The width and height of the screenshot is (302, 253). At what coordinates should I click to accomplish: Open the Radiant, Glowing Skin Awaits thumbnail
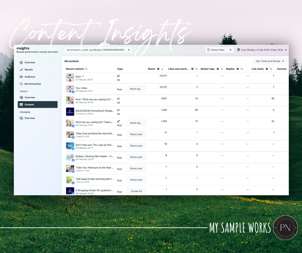pos(70,157)
